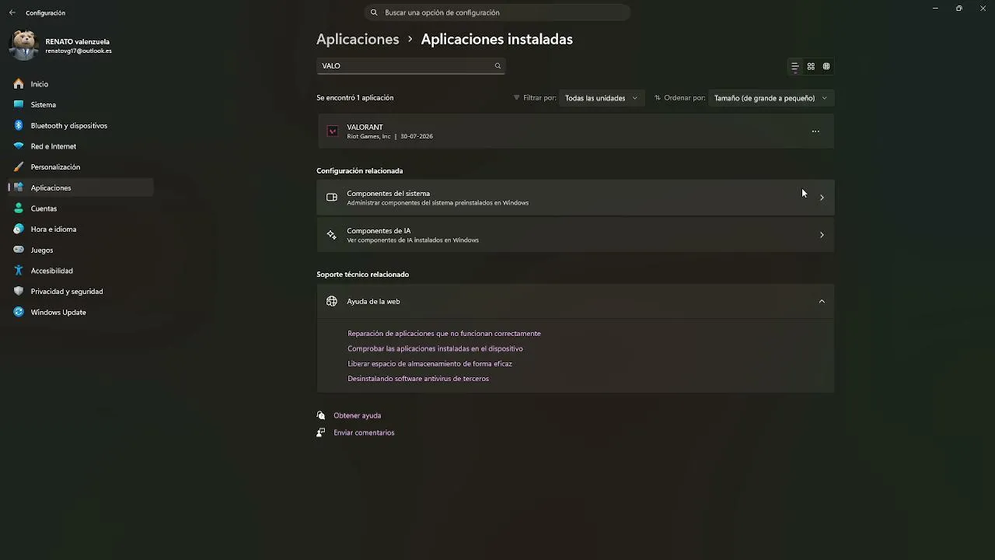Click the Red e Internet wifi icon
This screenshot has height=560, width=995.
19,146
